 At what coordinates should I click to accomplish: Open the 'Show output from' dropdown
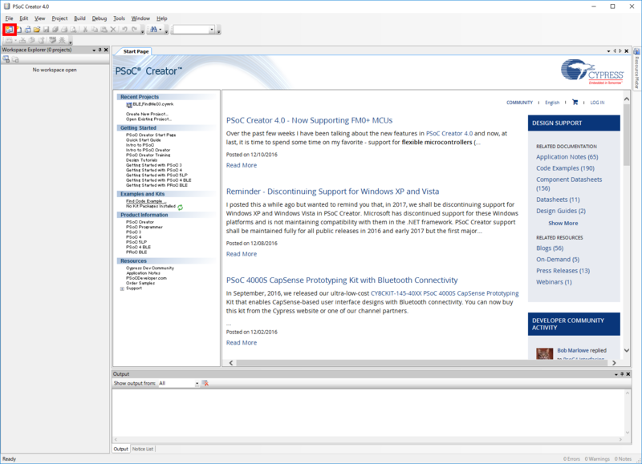[197, 384]
